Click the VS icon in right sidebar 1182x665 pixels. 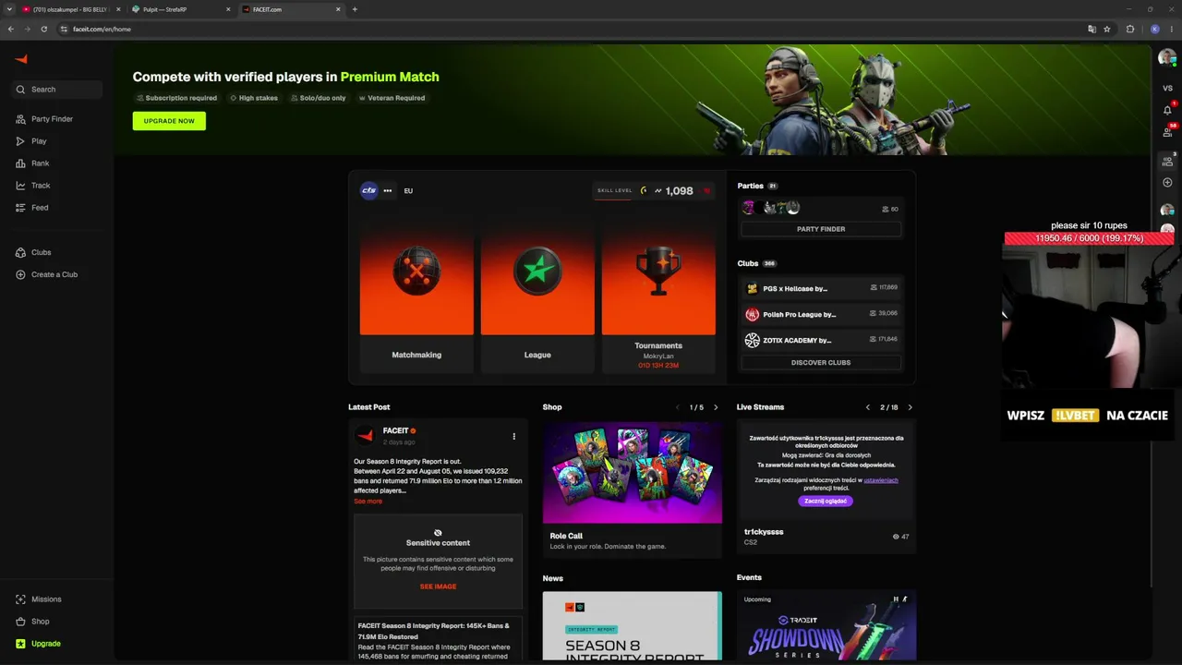pyautogui.click(x=1167, y=88)
